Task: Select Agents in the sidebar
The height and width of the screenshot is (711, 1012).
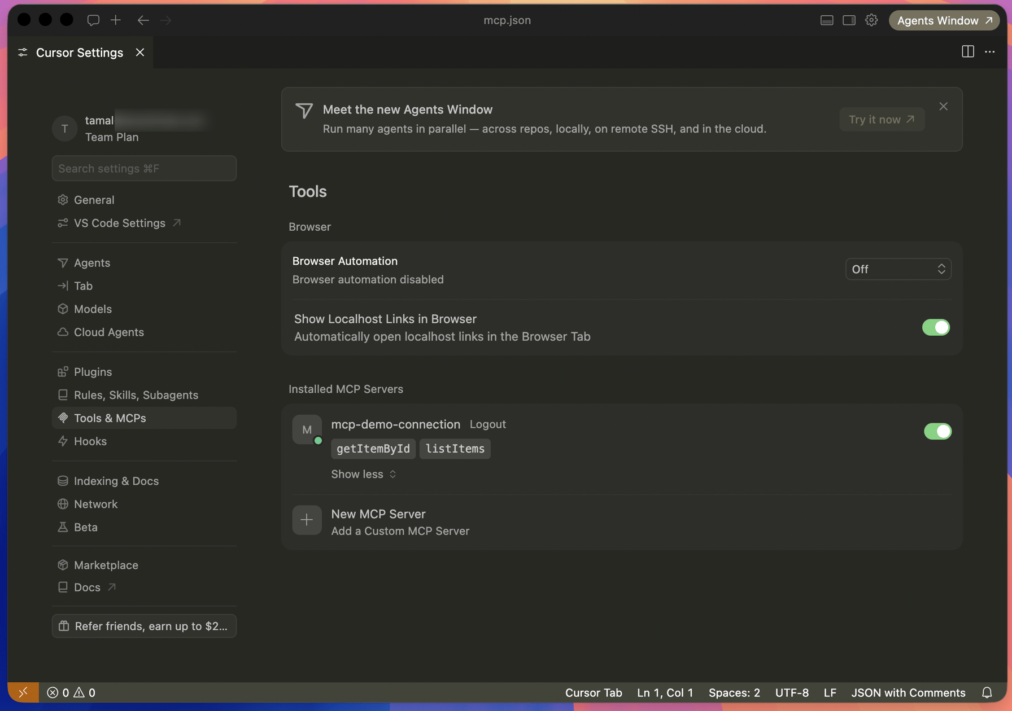Action: pyautogui.click(x=144, y=263)
